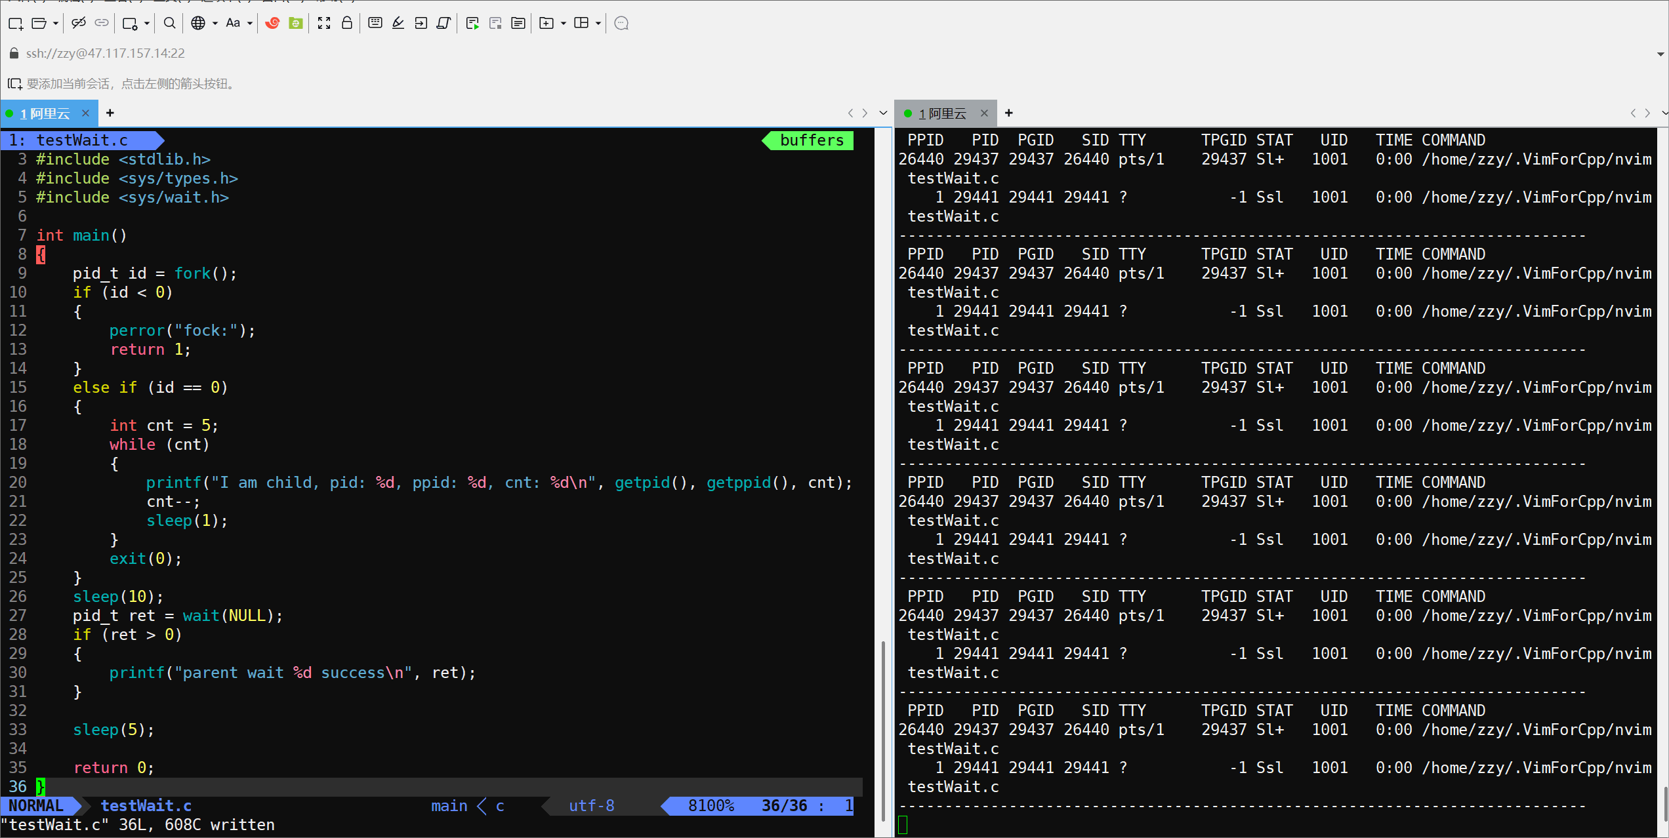Viewport: 1669px width, 838px height.
Task: Launch the red Xftp swirl icon
Action: (x=272, y=24)
